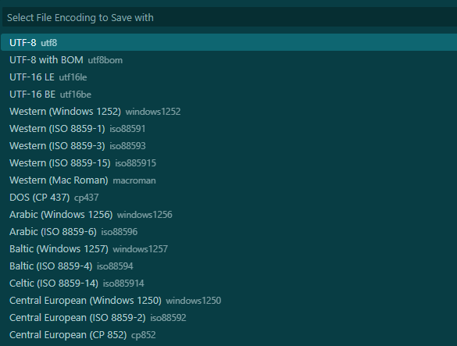
Task: Click the Select File Encoding input field
Action: 230,17
